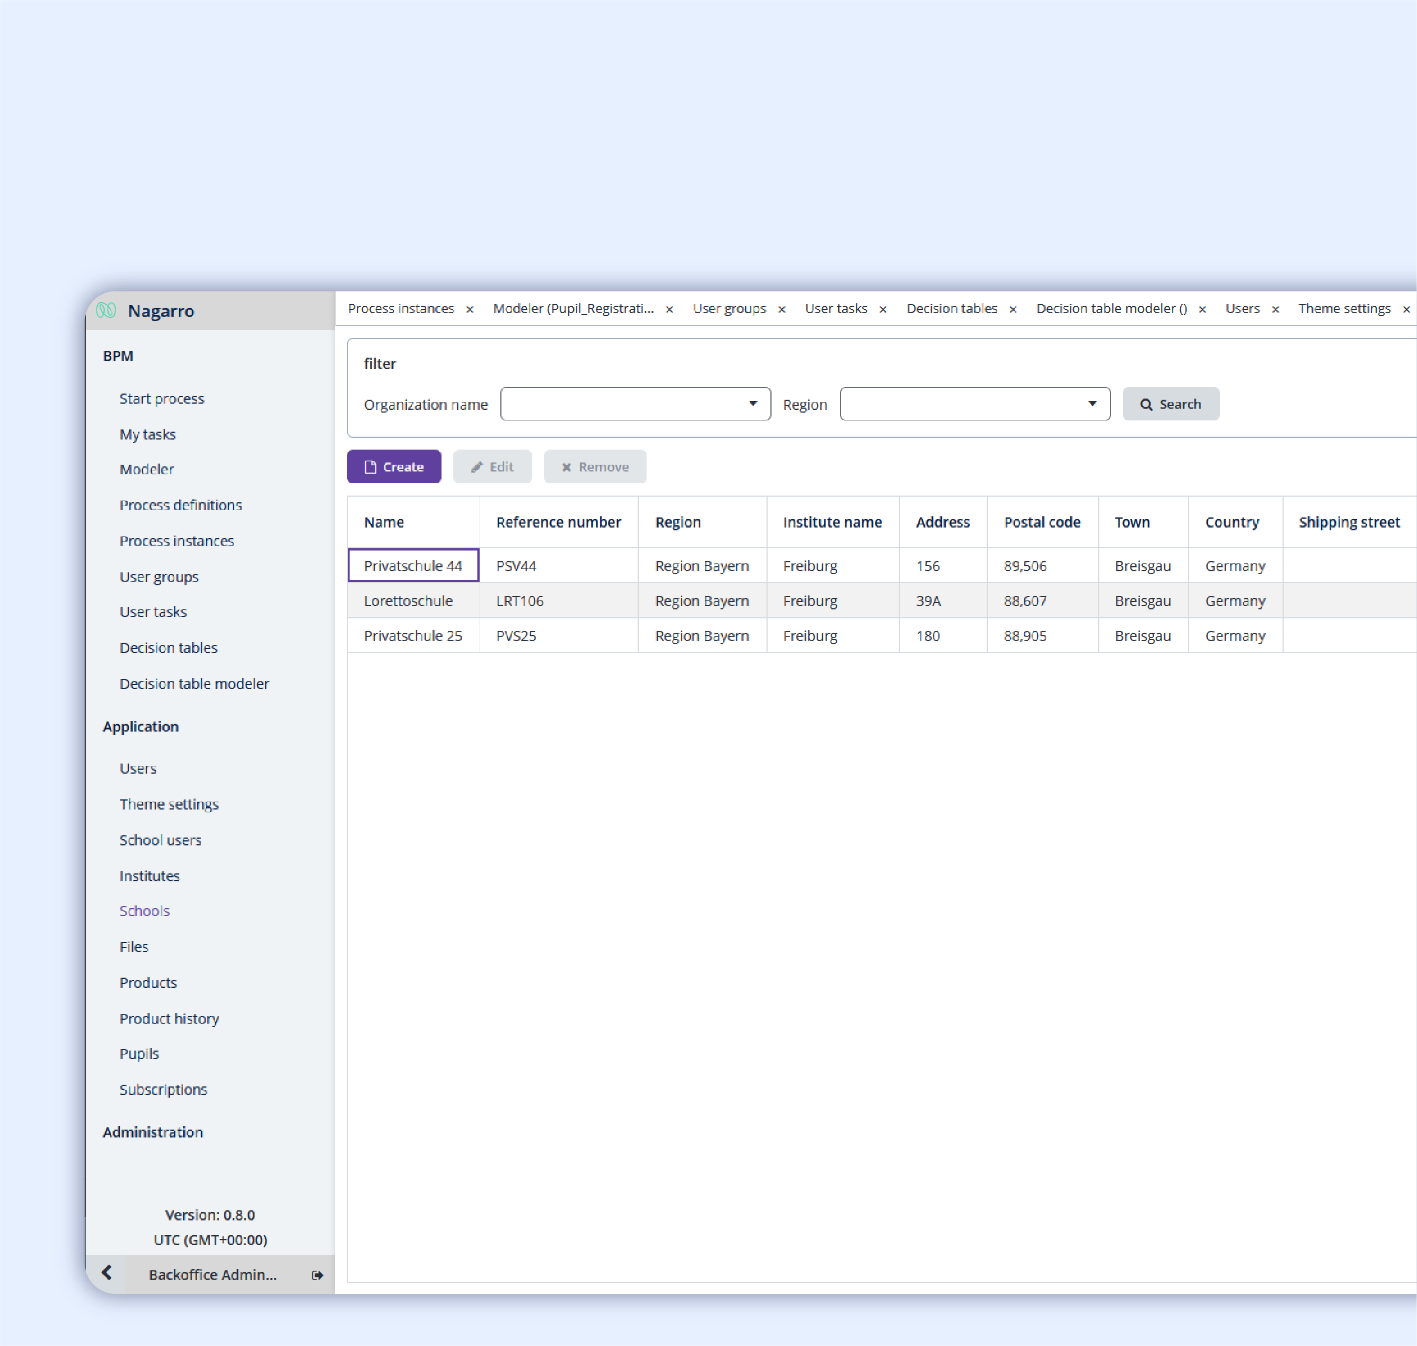1417x1346 pixels.
Task: Select the Privatschule 44 row
Action: pyautogui.click(x=412, y=564)
